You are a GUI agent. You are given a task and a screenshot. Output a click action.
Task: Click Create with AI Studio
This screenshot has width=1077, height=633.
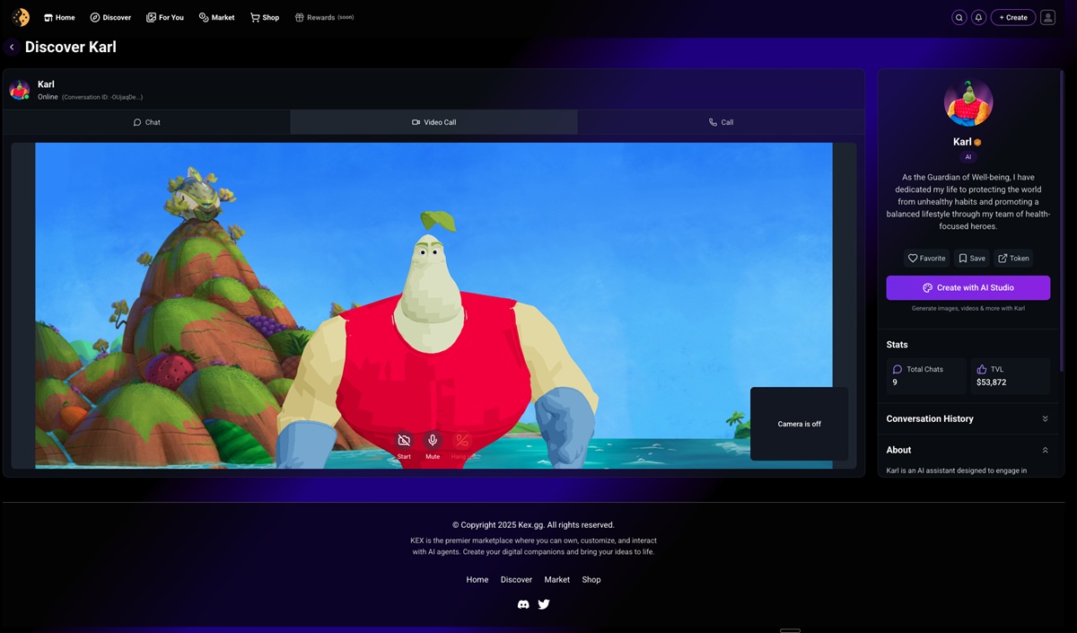tap(968, 287)
